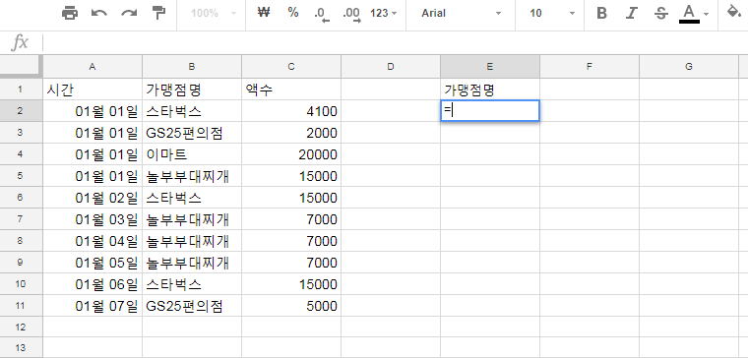Click cell E1 containing 가맹점명
748x358 pixels.
[490, 89]
